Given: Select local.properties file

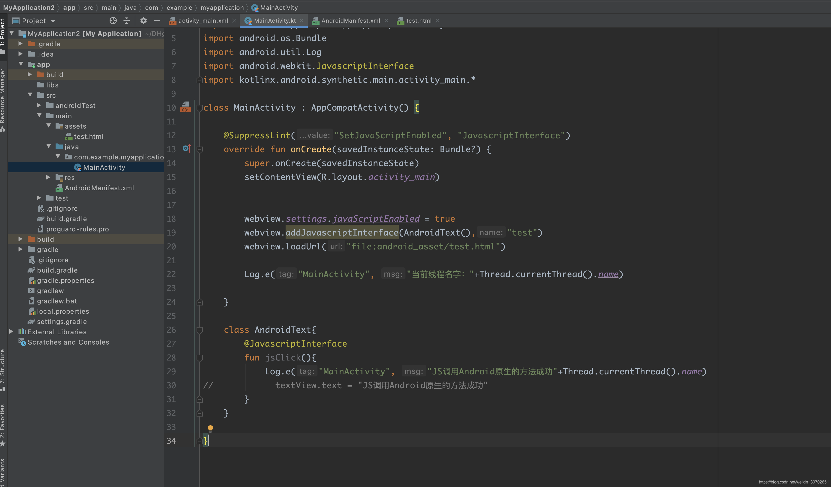Looking at the screenshot, I should pyautogui.click(x=63, y=311).
